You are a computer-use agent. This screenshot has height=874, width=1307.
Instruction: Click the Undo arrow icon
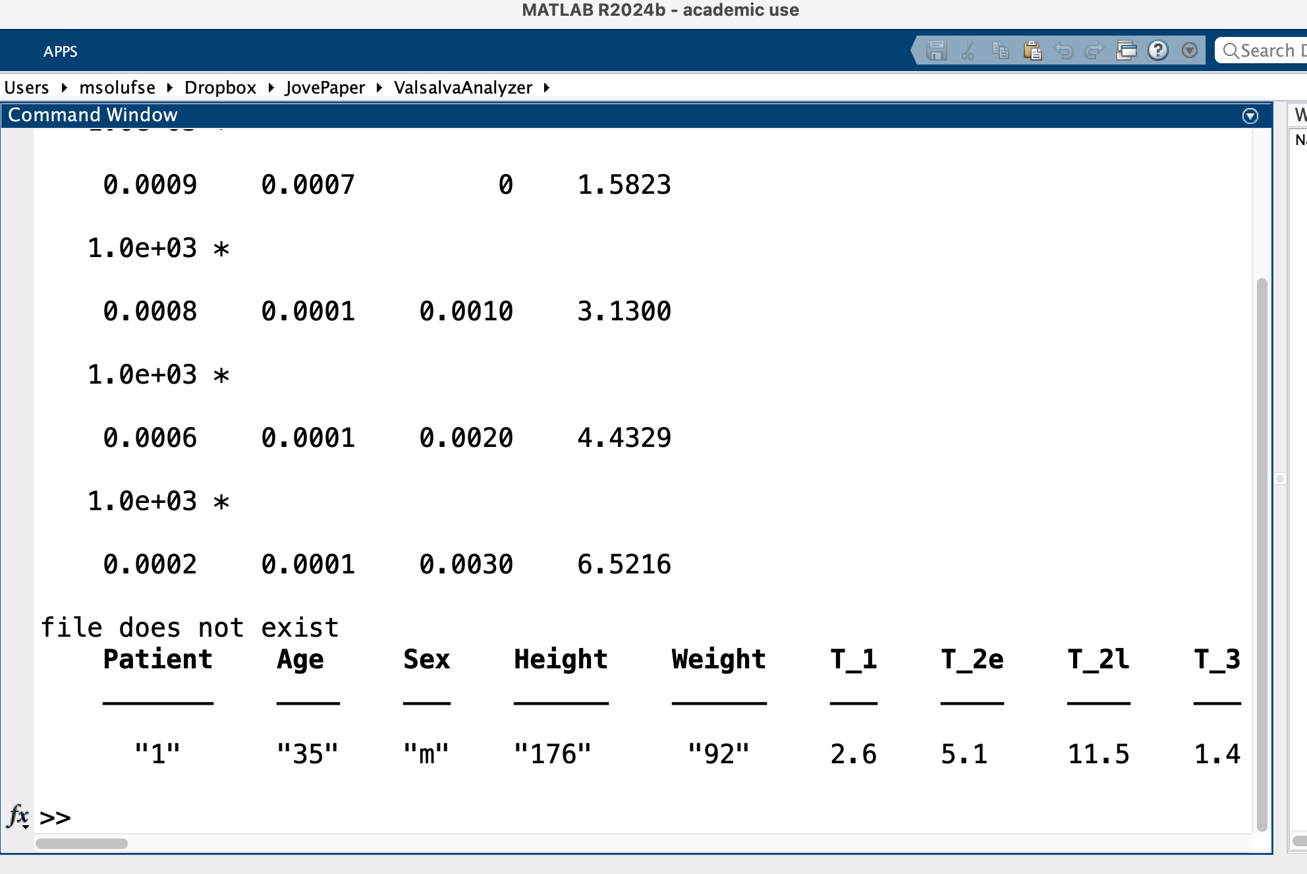[x=1063, y=51]
